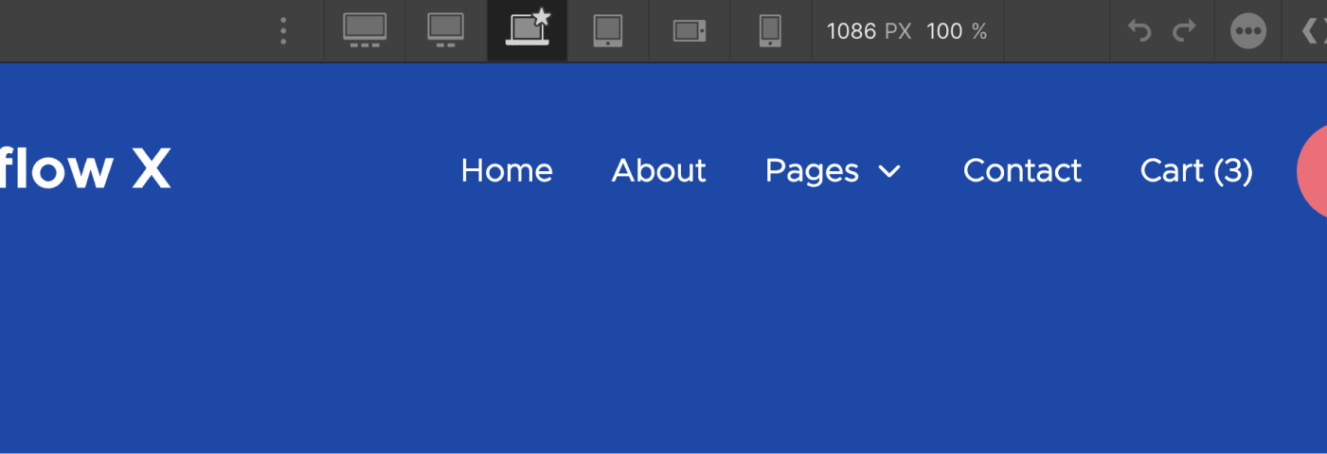Open the vertical three-dot breakpoint options
1327x454 pixels.
[283, 31]
